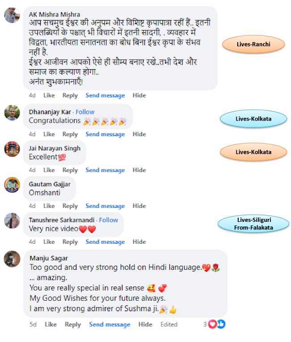Like AK Mishra Mishra's comment
Viewport: 291px width, 342px height.
[49, 95]
